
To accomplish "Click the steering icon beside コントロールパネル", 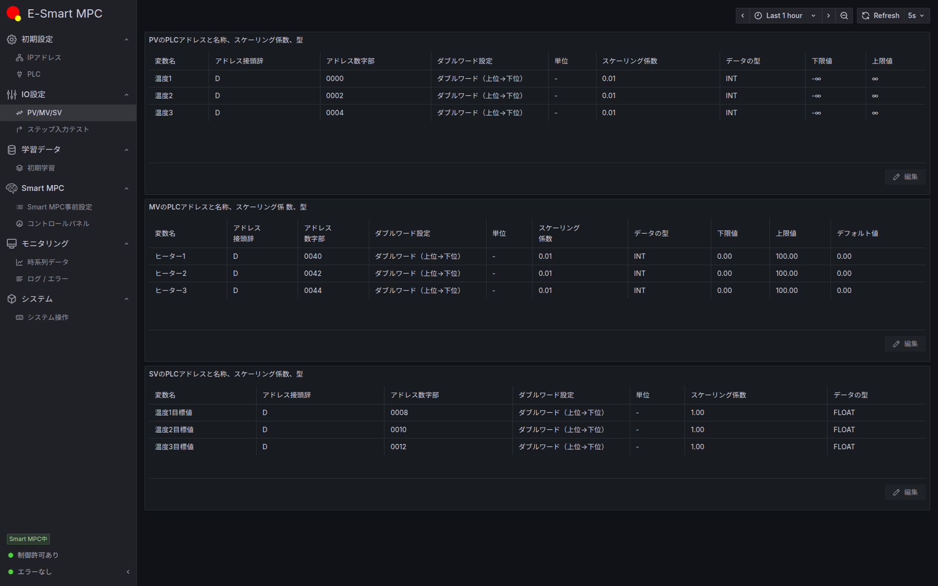I will click(20, 224).
